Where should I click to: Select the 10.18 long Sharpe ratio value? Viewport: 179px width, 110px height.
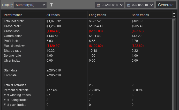[x=93, y=51]
